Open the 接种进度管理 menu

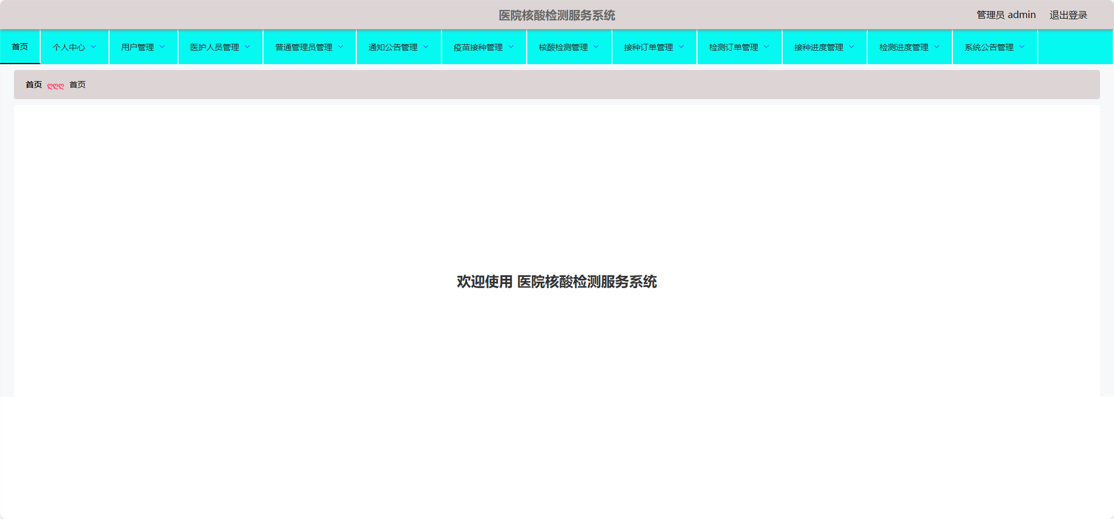[x=825, y=47]
